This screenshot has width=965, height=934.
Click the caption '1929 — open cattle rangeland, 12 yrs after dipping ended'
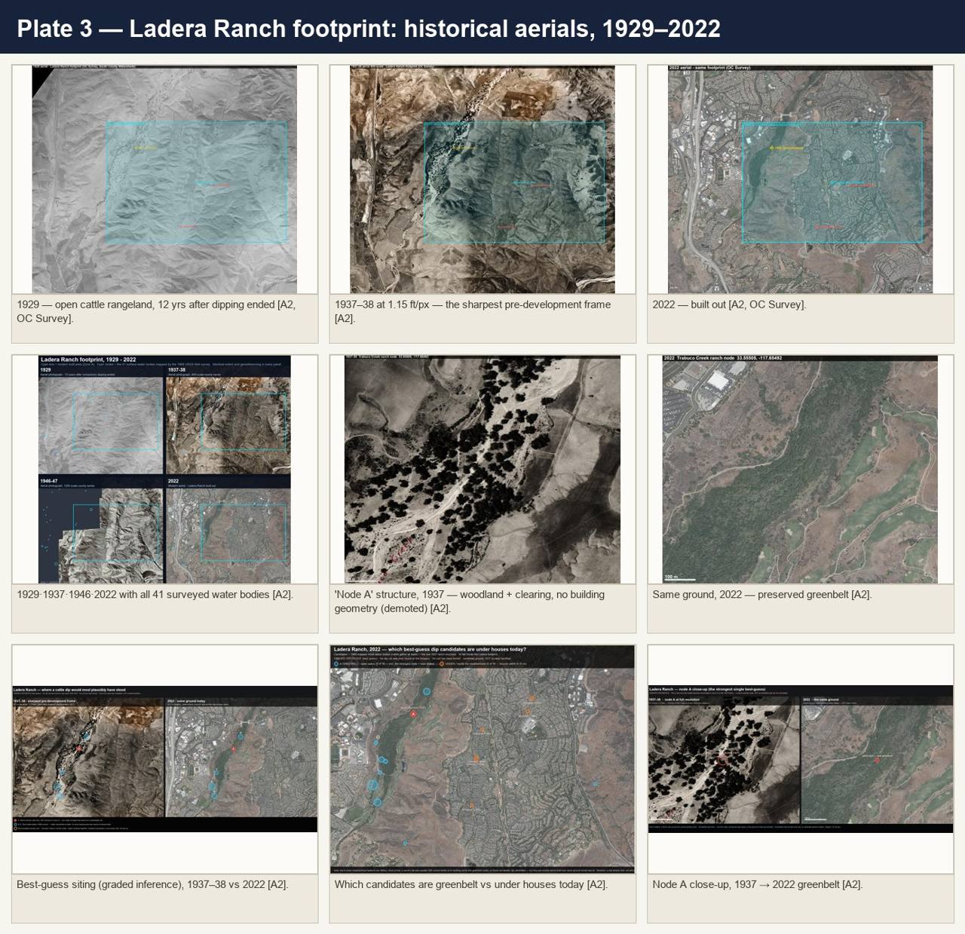(x=156, y=311)
